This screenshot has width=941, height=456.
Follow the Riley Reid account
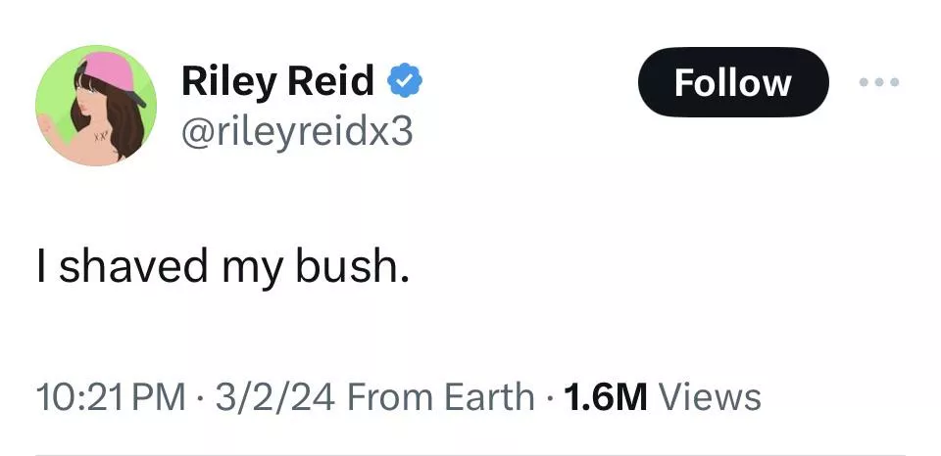click(x=733, y=82)
